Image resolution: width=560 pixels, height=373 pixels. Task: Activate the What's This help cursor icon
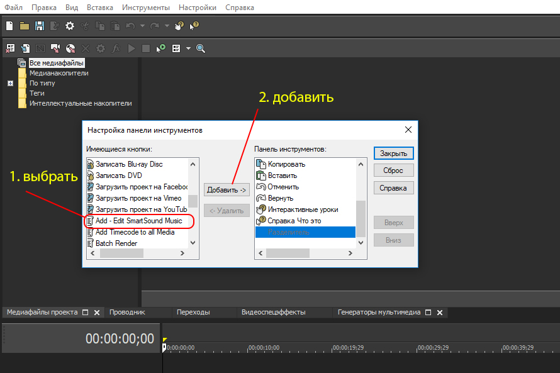coord(194,26)
